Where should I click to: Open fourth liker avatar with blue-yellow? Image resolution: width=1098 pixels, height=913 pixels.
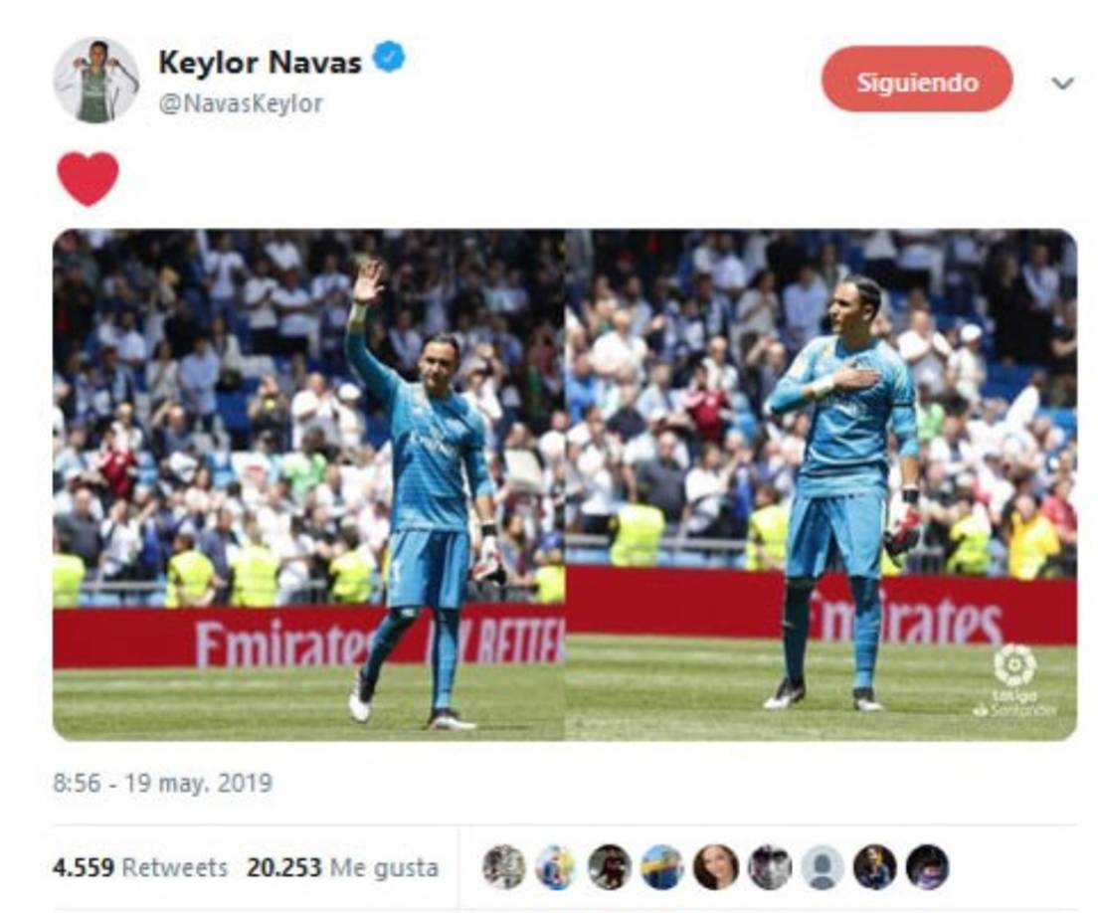662,867
